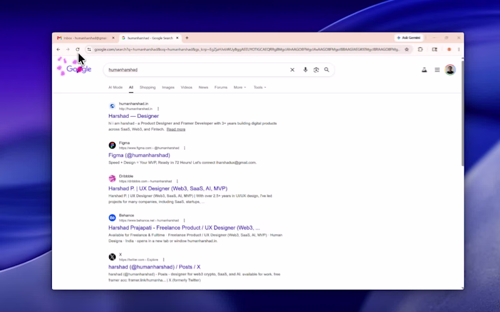
Task: Click the Dribbble result favicon
Action: [112, 178]
